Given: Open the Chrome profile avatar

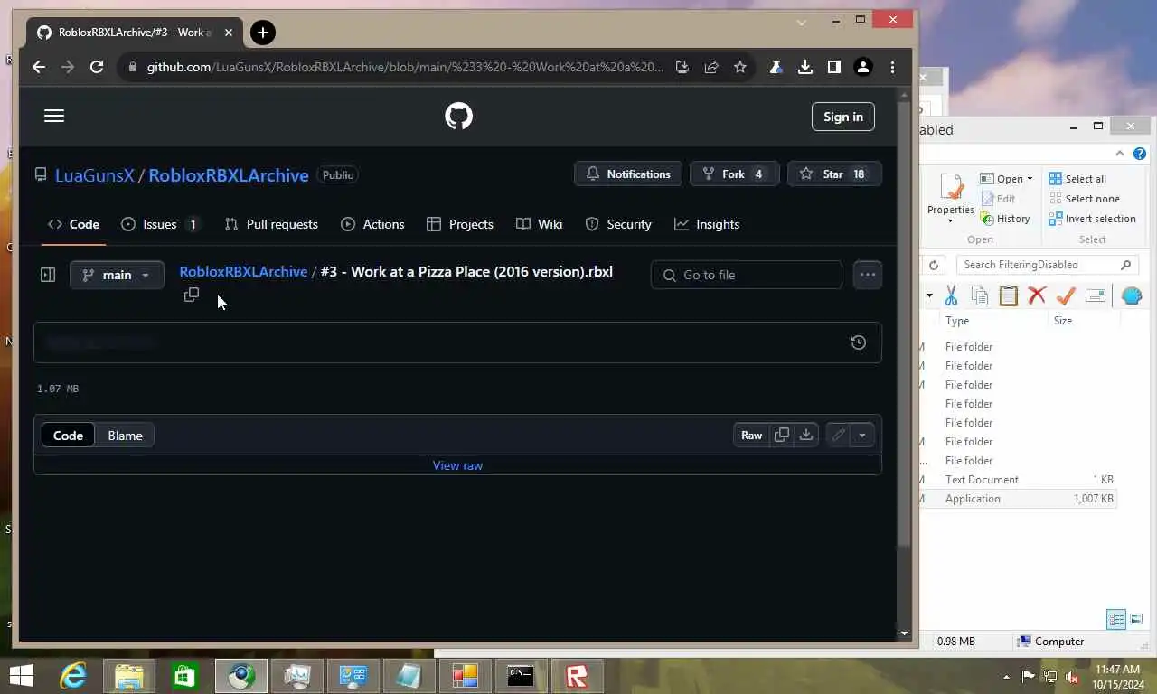Looking at the screenshot, I should click(x=863, y=67).
